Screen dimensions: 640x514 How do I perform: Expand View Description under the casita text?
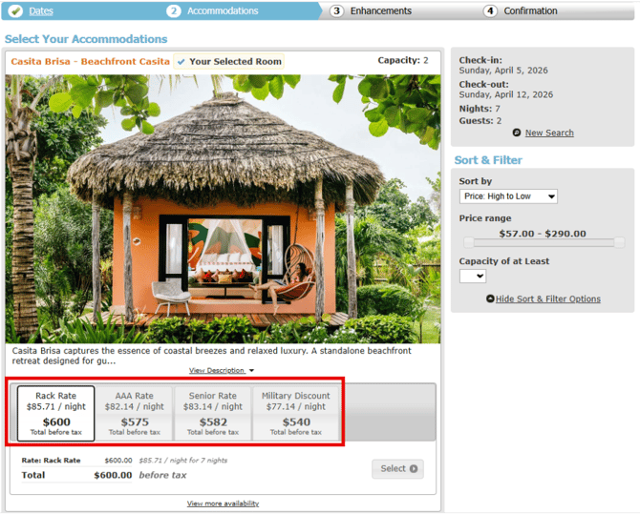click(x=222, y=370)
